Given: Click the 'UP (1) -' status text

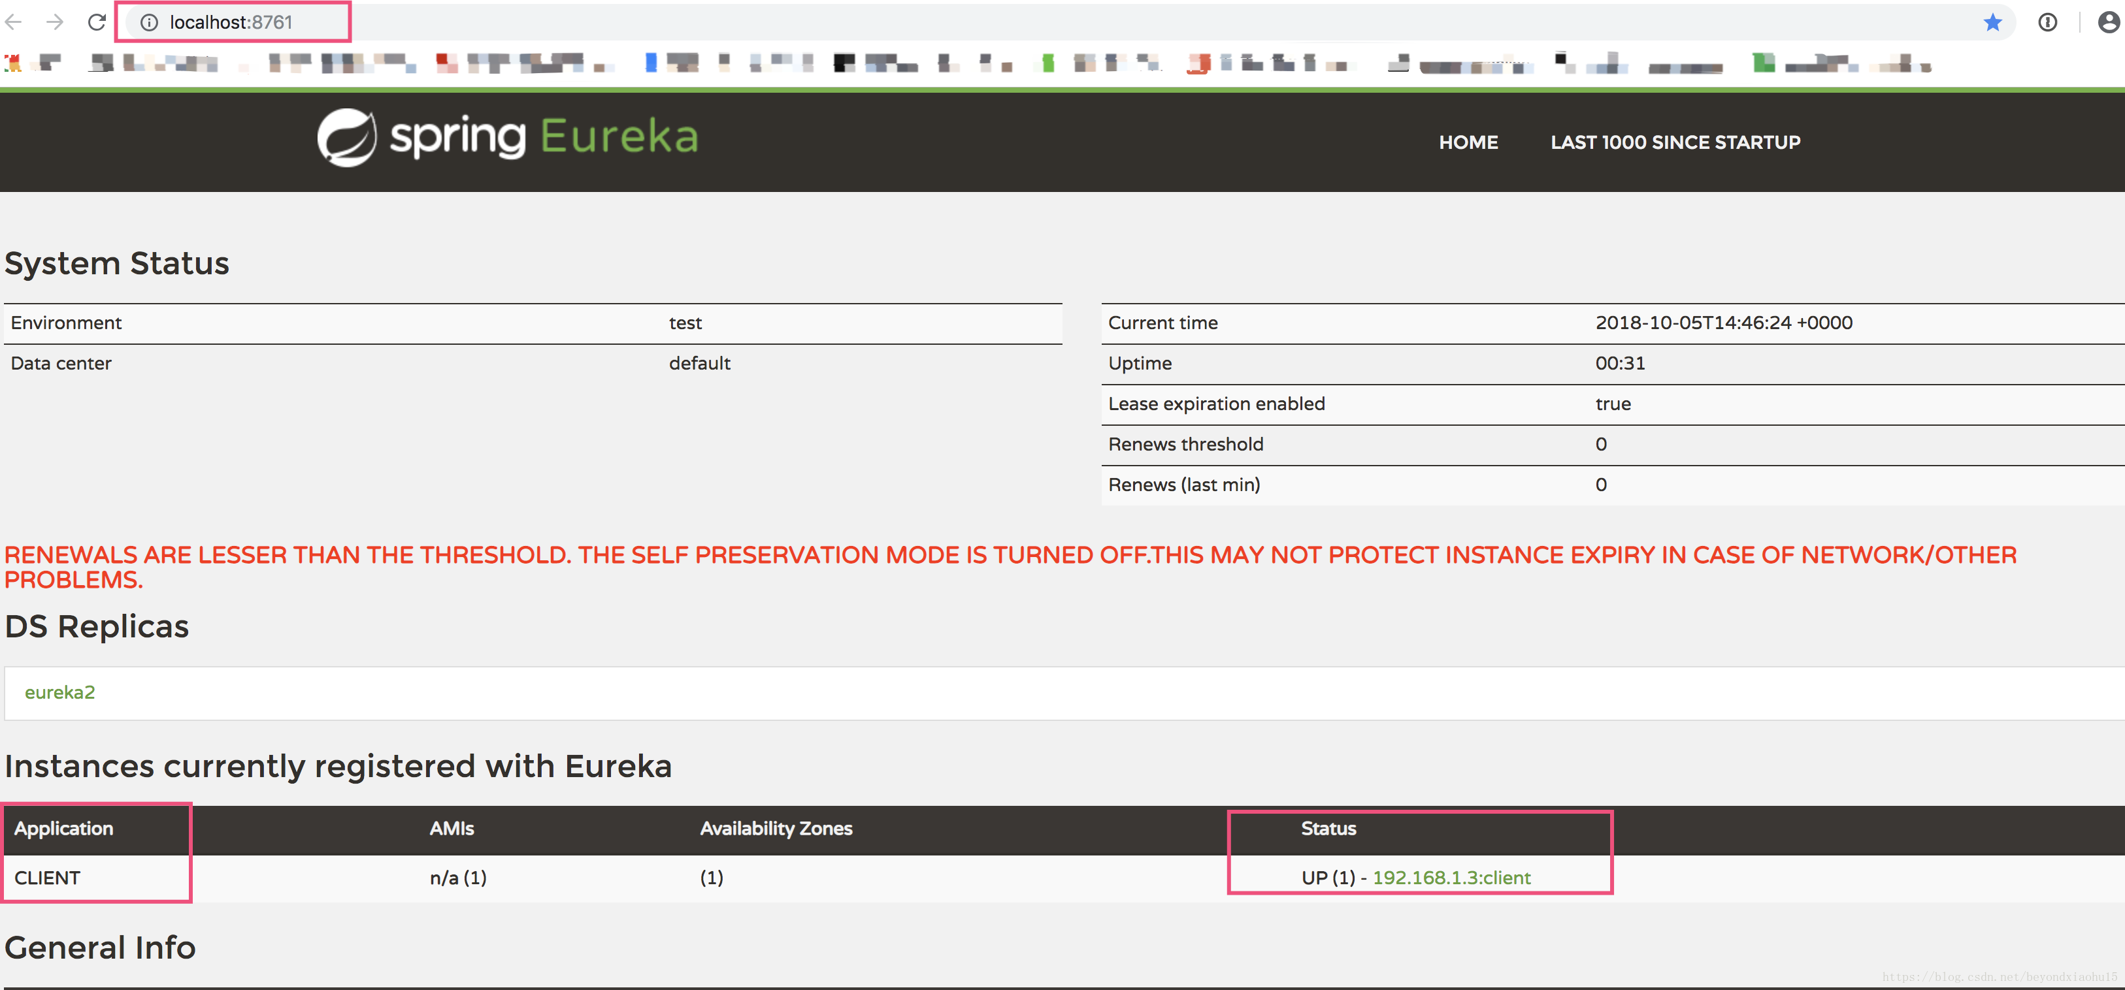Looking at the screenshot, I should pos(1334,878).
